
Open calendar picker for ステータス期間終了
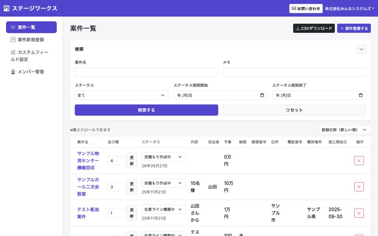click(x=361, y=95)
